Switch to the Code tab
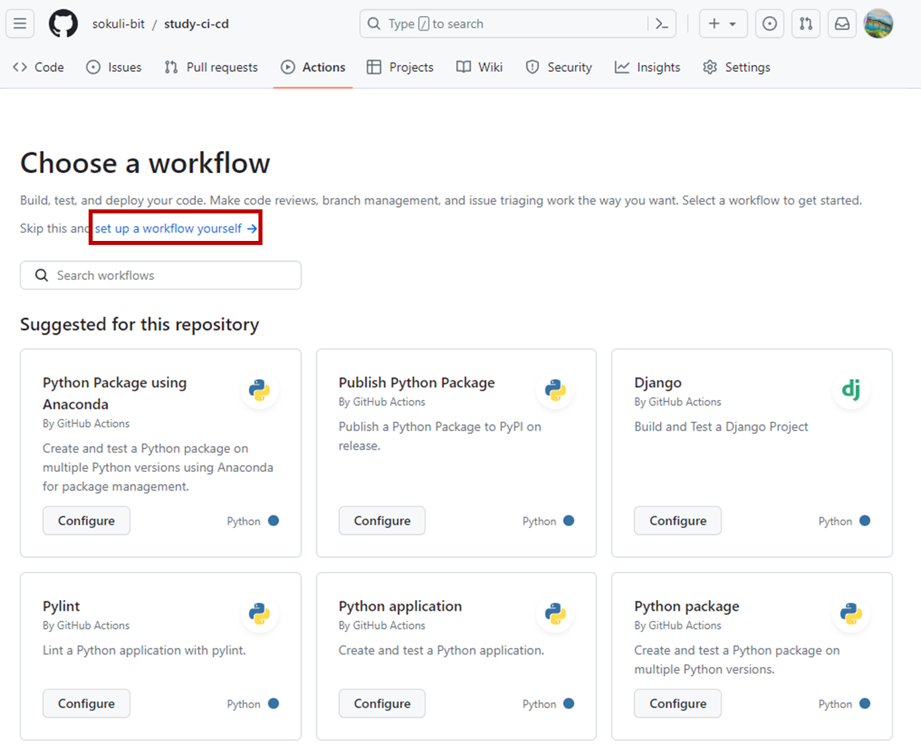This screenshot has height=755, width=921. click(x=38, y=67)
